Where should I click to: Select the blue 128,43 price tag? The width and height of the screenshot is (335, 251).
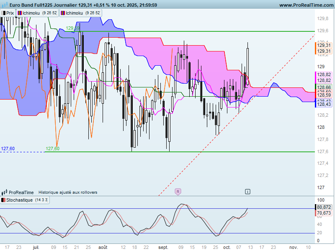[x=323, y=104]
